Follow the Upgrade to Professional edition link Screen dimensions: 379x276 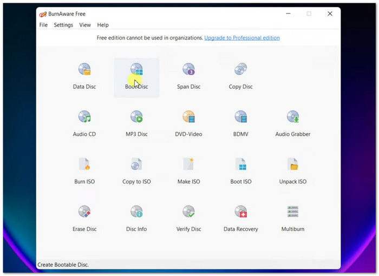242,38
